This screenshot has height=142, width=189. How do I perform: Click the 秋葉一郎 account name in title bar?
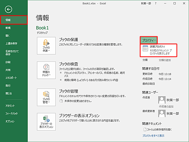146,3
